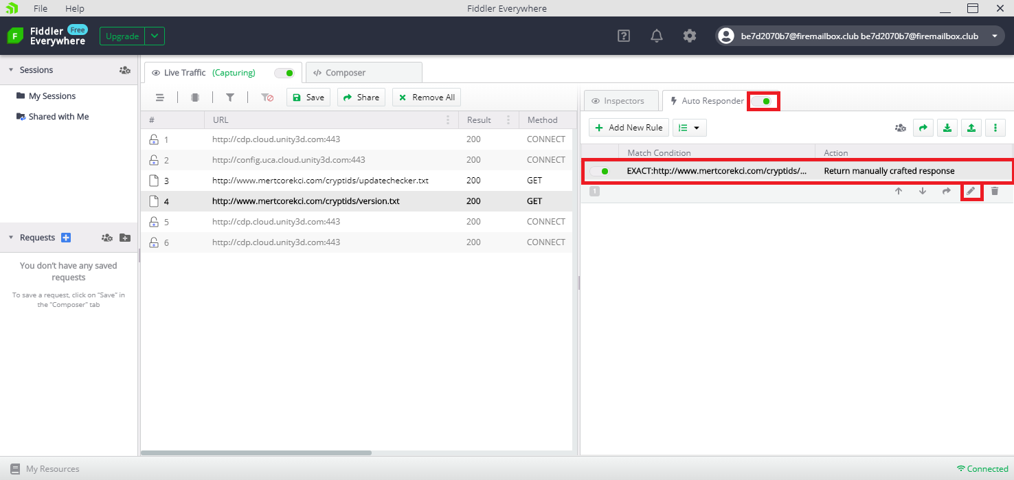
Task: Open the traffic filter funnel icon
Action: (x=230, y=98)
